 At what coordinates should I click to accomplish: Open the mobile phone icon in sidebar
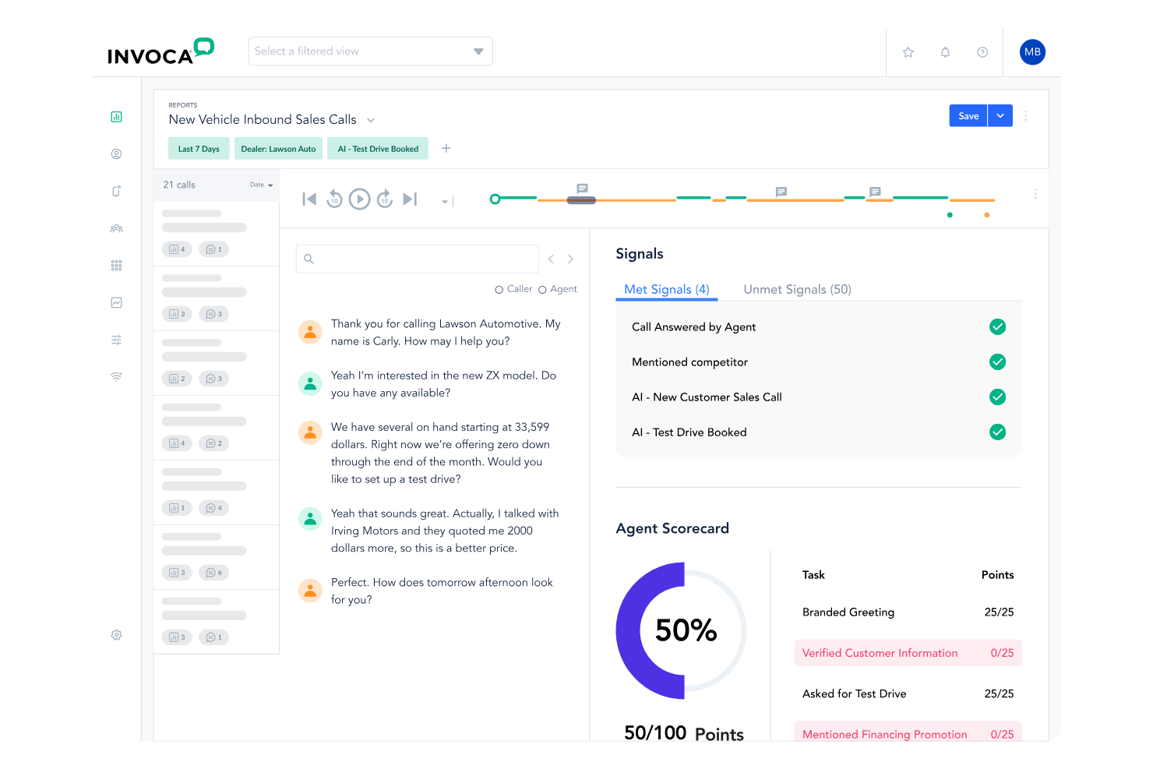tap(116, 191)
